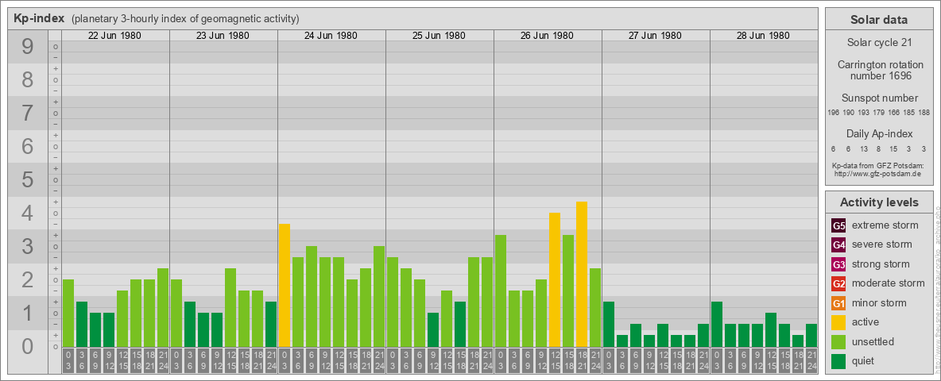Click the planetary 3-hourly index subtitle

[185, 19]
